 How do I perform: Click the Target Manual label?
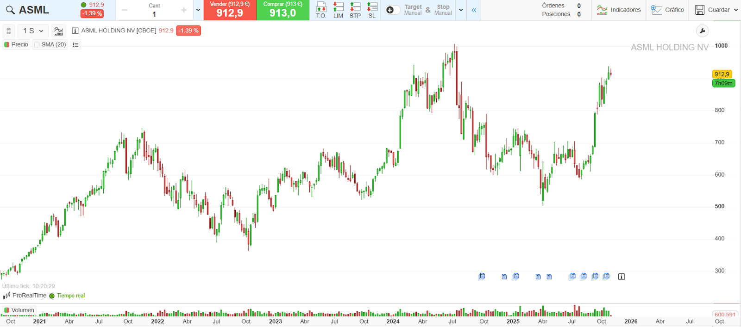[x=413, y=10]
